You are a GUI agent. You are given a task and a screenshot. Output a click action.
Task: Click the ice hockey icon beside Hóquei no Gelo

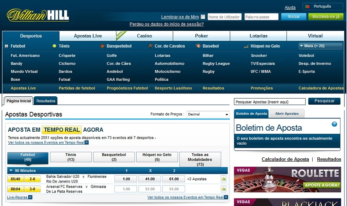click(247, 46)
